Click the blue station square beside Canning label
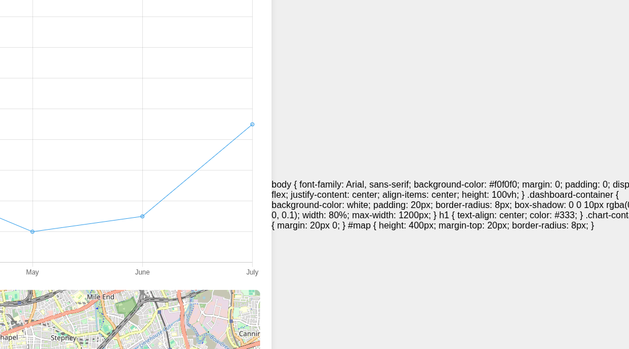This screenshot has height=349, width=629. click(x=231, y=321)
